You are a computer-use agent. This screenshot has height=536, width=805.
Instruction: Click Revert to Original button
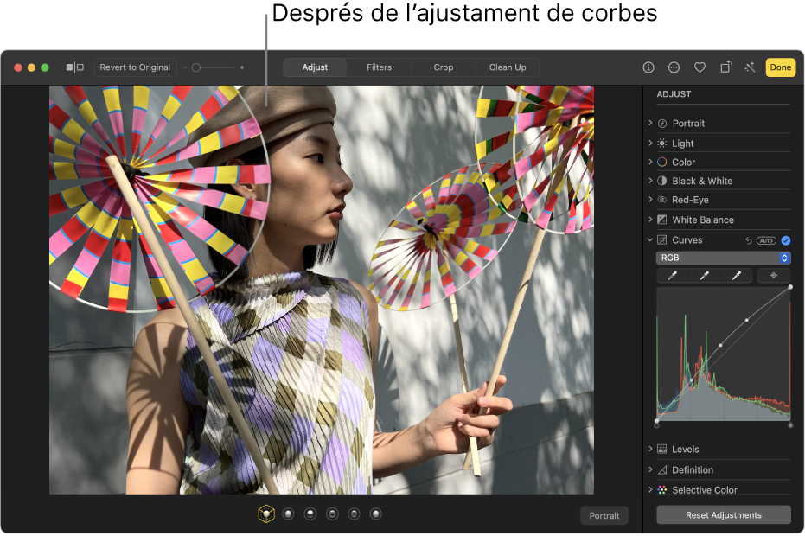(x=135, y=67)
